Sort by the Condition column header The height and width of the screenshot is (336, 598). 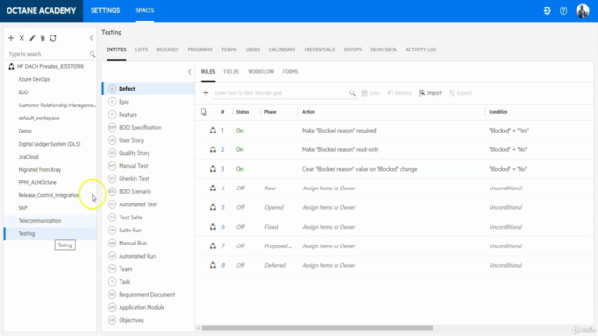[498, 112]
